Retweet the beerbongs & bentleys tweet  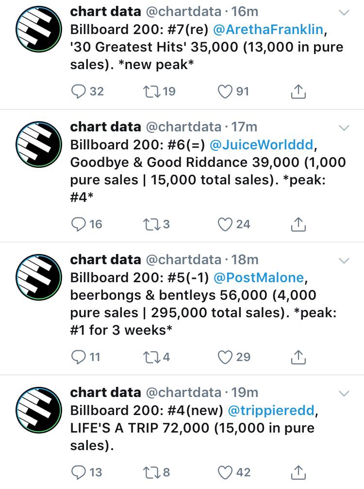[150, 357]
